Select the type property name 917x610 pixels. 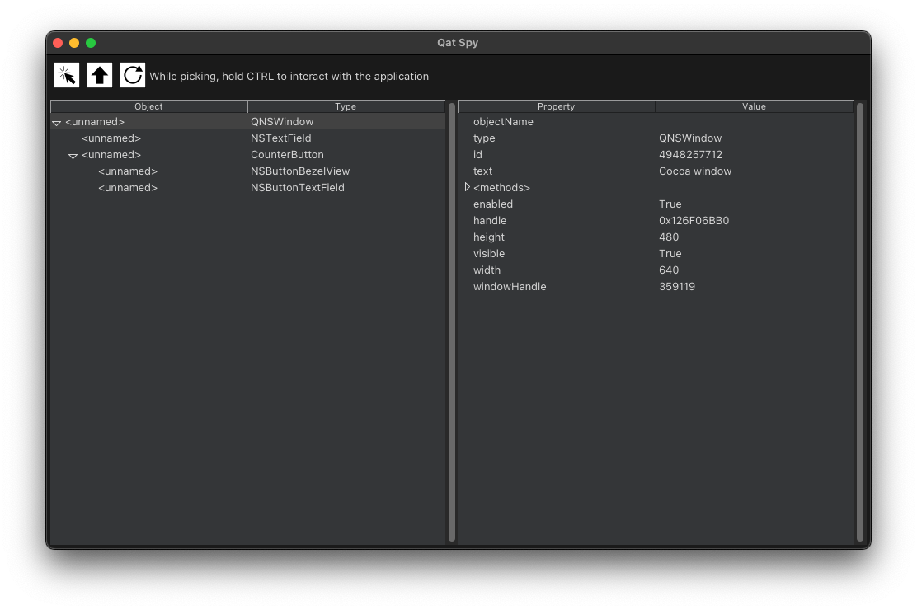pyautogui.click(x=484, y=138)
